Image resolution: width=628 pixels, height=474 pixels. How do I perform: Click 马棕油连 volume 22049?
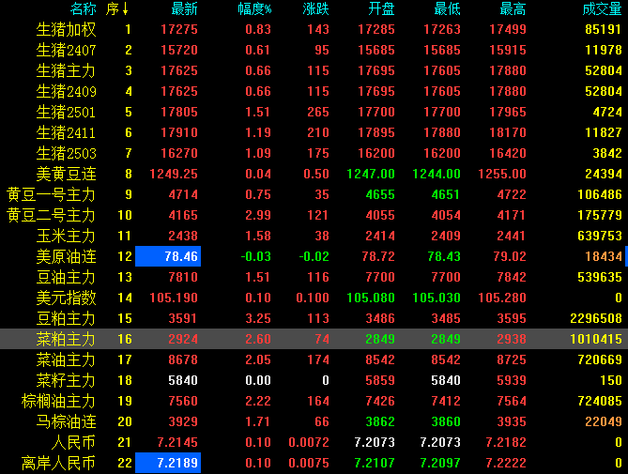pyautogui.click(x=604, y=422)
